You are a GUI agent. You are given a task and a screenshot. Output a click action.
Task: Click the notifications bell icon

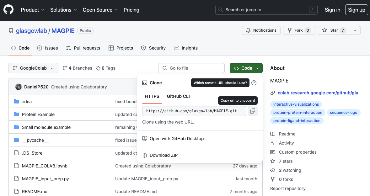248,30
